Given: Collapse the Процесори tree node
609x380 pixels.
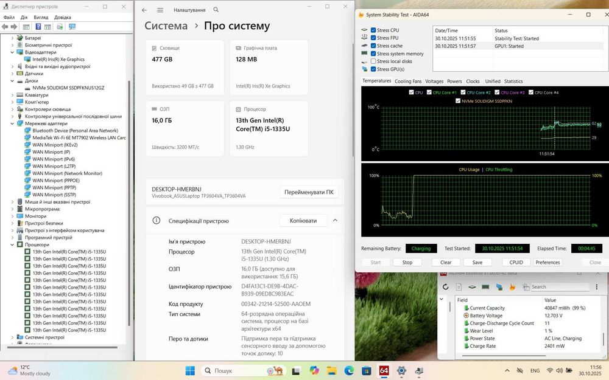Looking at the screenshot, I should [x=12, y=244].
